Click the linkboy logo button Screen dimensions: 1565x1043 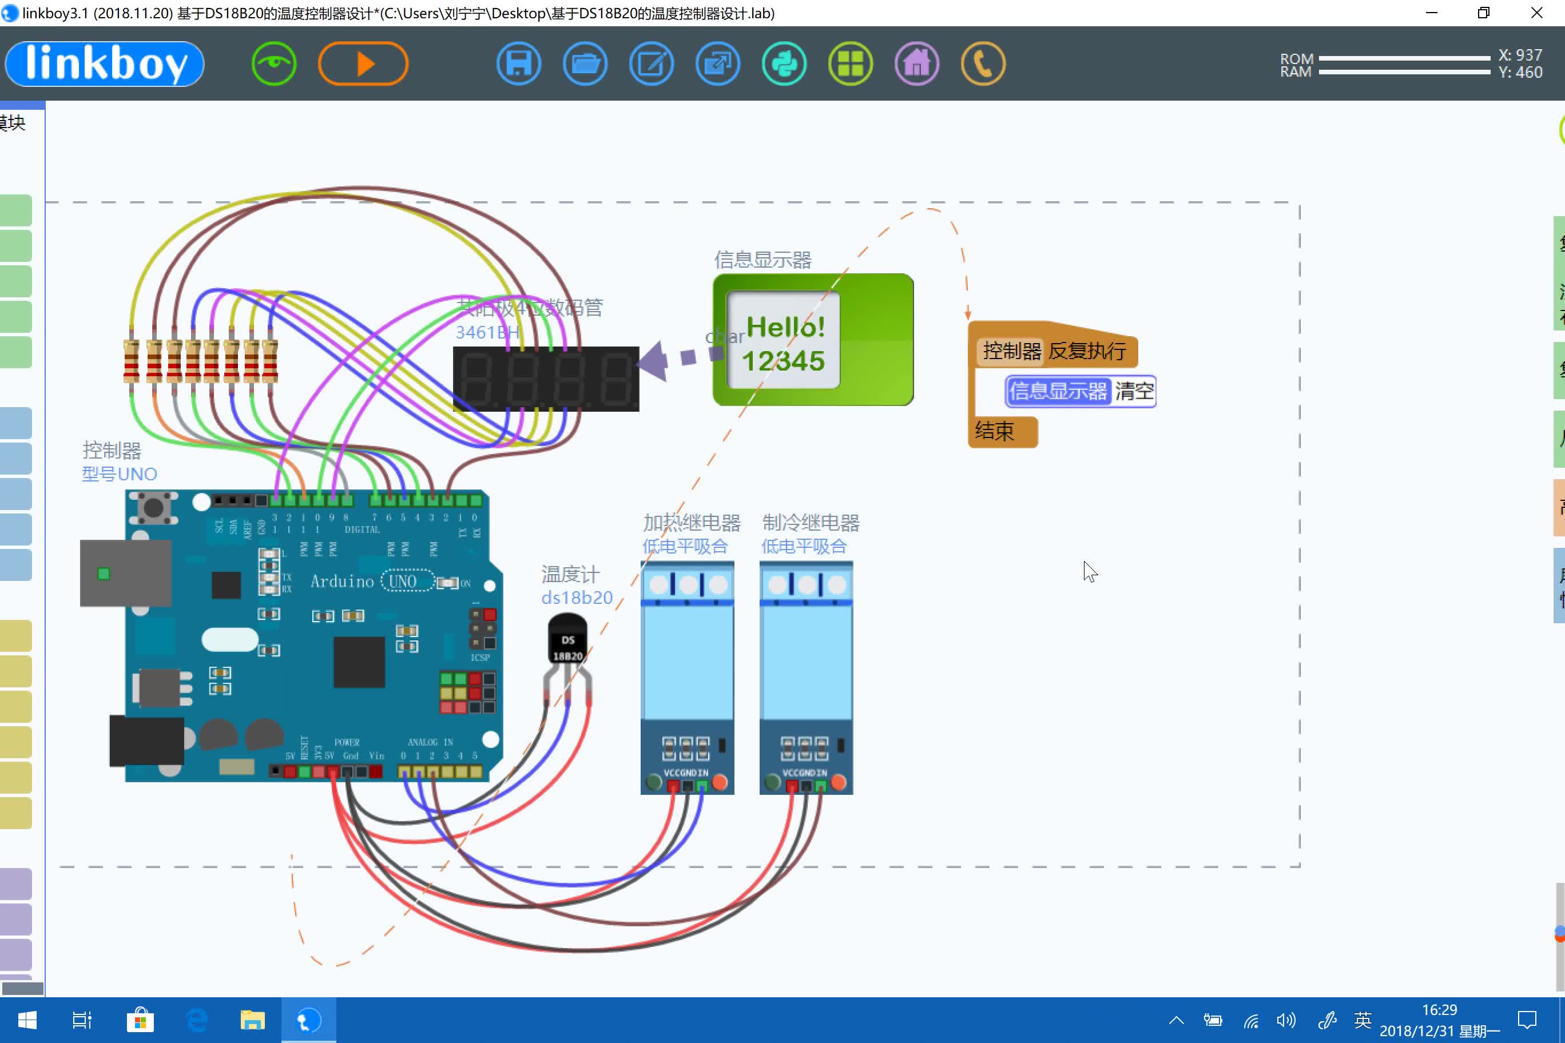(105, 64)
